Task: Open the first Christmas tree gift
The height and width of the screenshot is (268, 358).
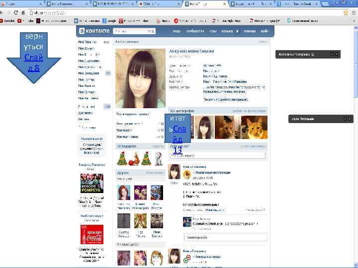Action: (x=122, y=158)
